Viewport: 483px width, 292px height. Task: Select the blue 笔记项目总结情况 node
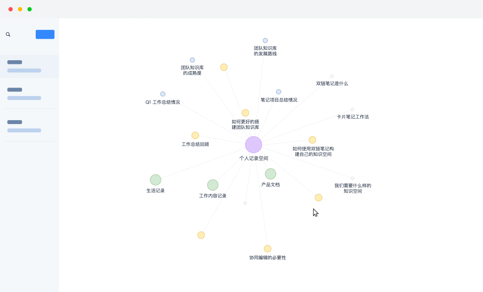[x=279, y=92]
